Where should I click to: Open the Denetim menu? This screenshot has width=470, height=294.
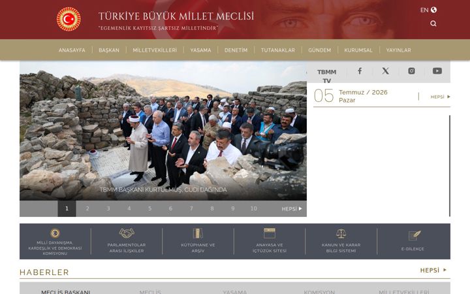coord(236,50)
